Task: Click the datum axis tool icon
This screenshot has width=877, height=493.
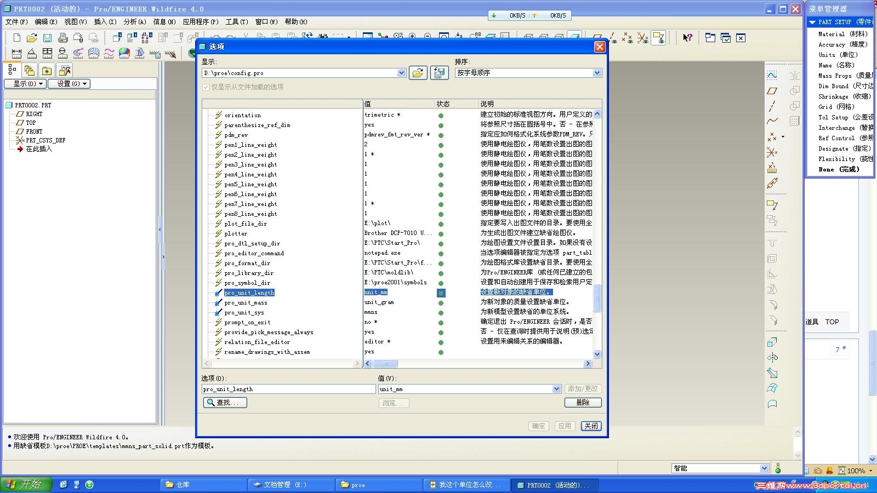Action: pyautogui.click(x=772, y=106)
